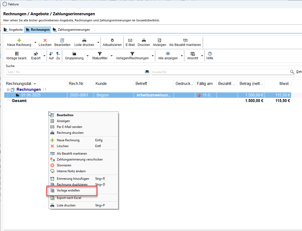This screenshot has width=302, height=231.
Task: Click the Text / Nr. search field
Action: coord(75,72)
